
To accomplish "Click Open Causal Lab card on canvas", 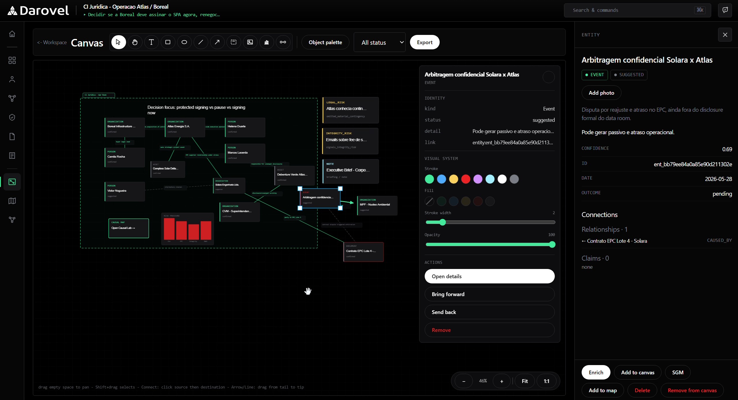I will (129, 228).
